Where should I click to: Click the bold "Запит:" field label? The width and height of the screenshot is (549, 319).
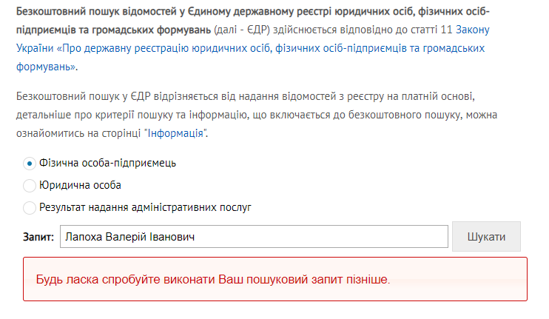(38, 237)
